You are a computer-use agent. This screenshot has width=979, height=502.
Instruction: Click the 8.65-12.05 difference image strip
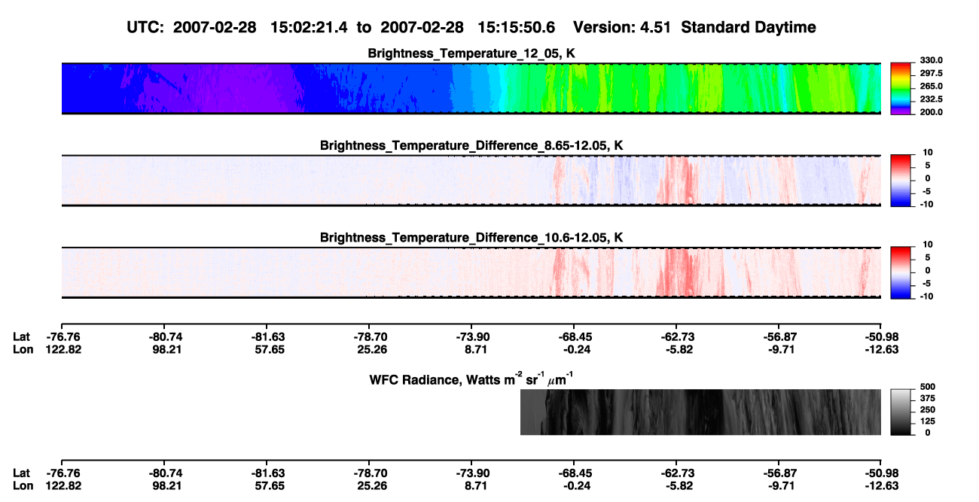tap(471, 181)
